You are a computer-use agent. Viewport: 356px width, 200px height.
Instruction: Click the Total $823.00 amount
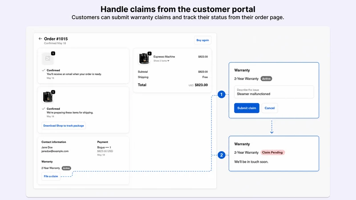(x=201, y=85)
